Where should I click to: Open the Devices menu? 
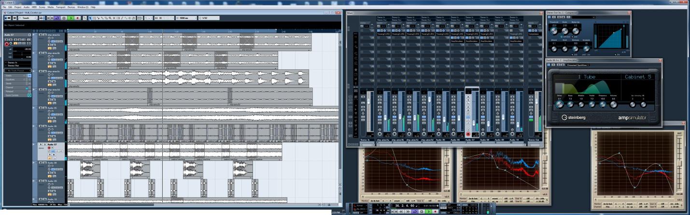coord(71,7)
